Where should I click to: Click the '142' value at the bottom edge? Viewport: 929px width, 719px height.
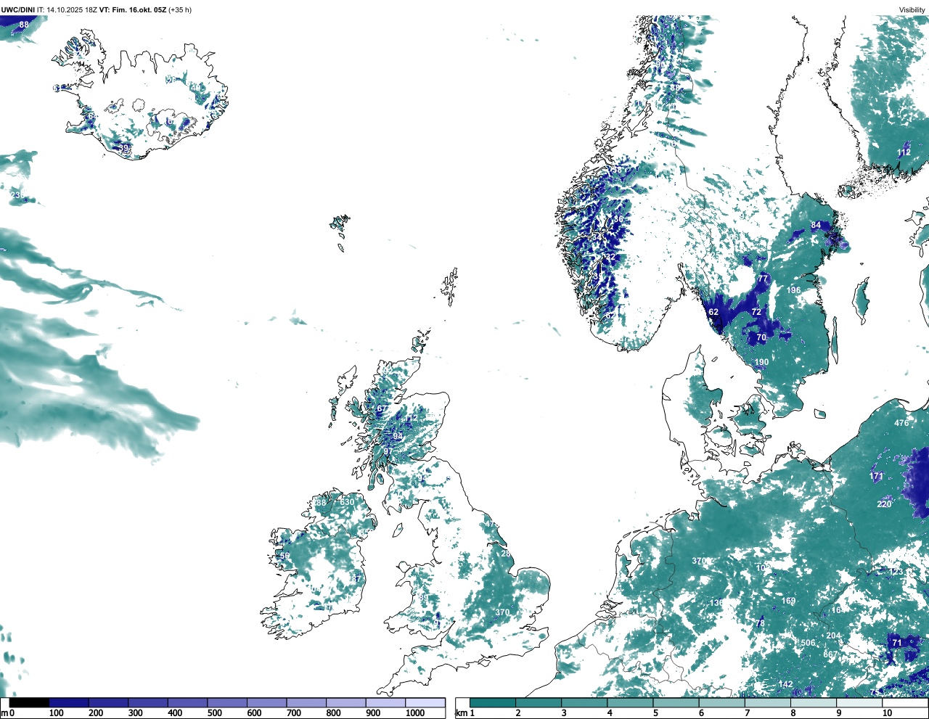[785, 684]
